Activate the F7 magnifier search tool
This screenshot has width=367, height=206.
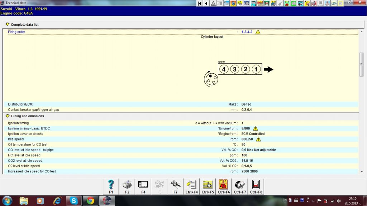(176, 187)
